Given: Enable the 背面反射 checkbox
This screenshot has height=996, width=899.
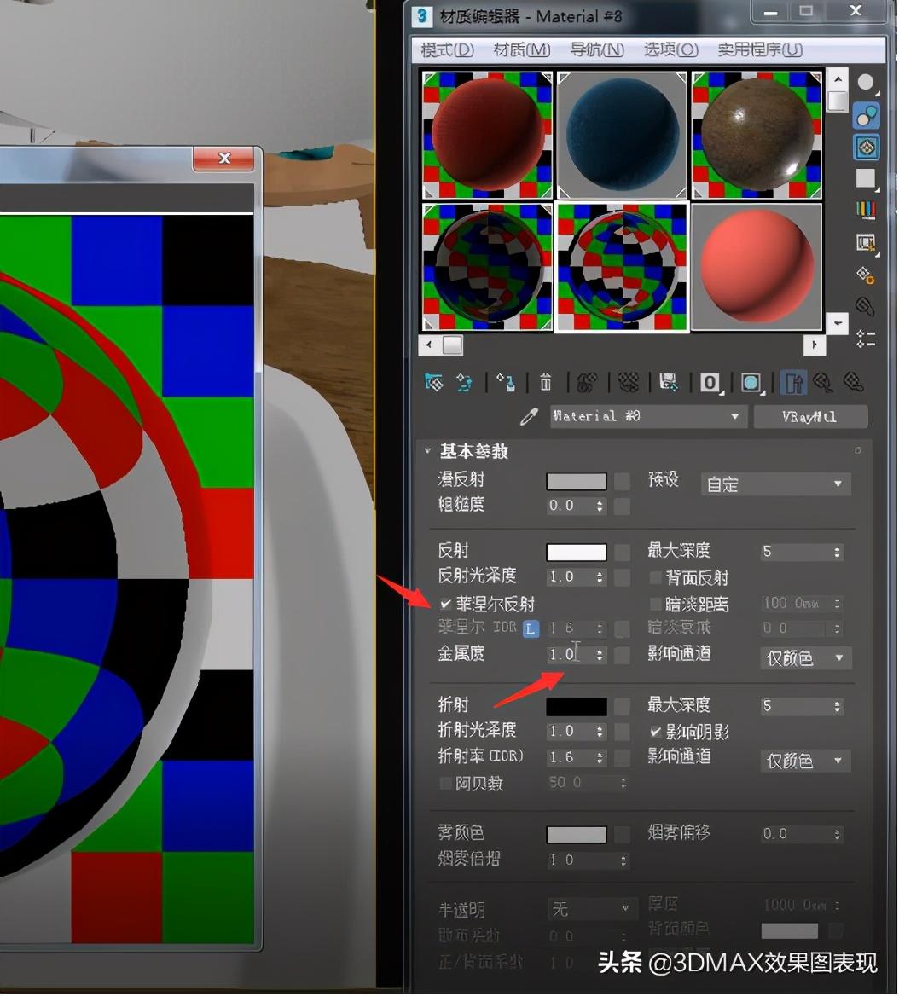Looking at the screenshot, I should click(x=656, y=577).
